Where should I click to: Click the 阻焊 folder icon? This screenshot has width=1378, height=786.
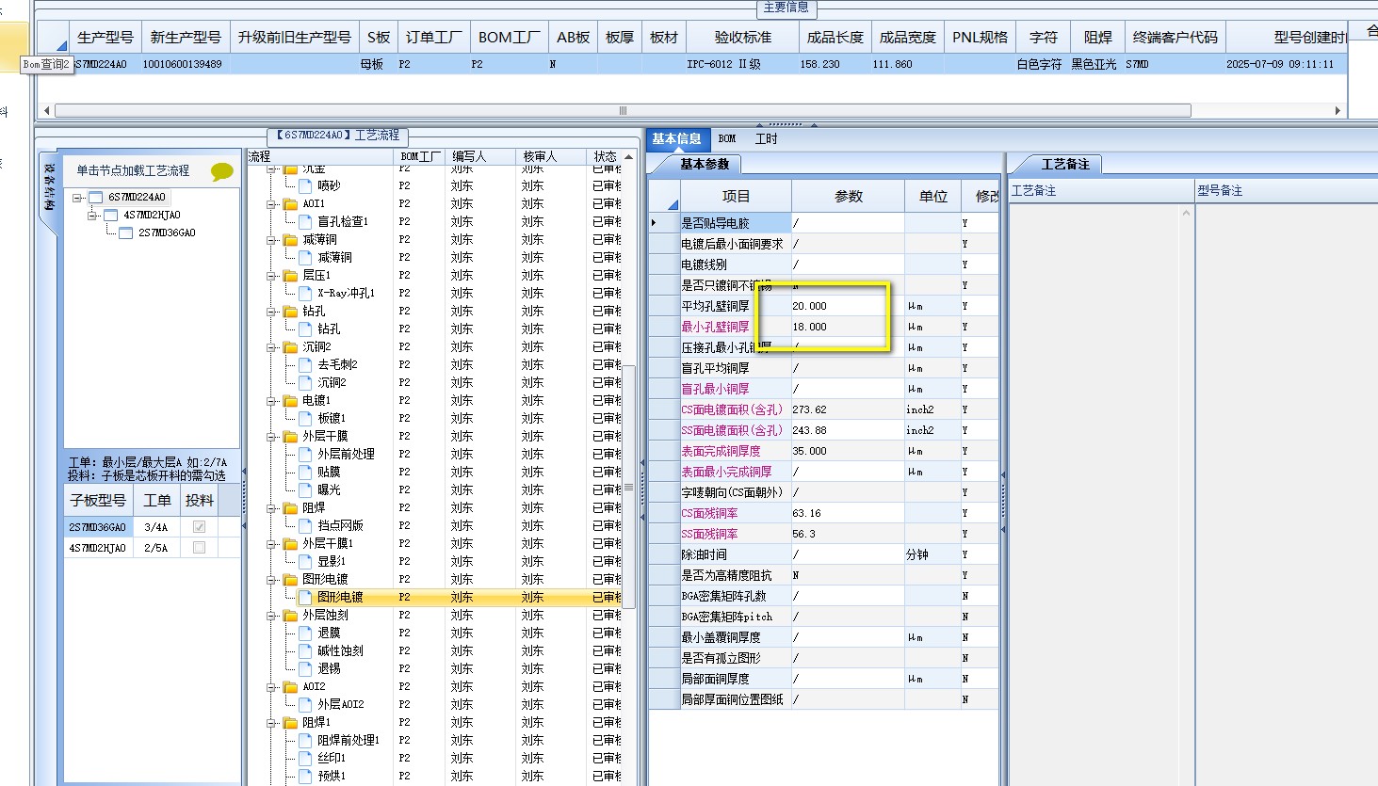[291, 508]
